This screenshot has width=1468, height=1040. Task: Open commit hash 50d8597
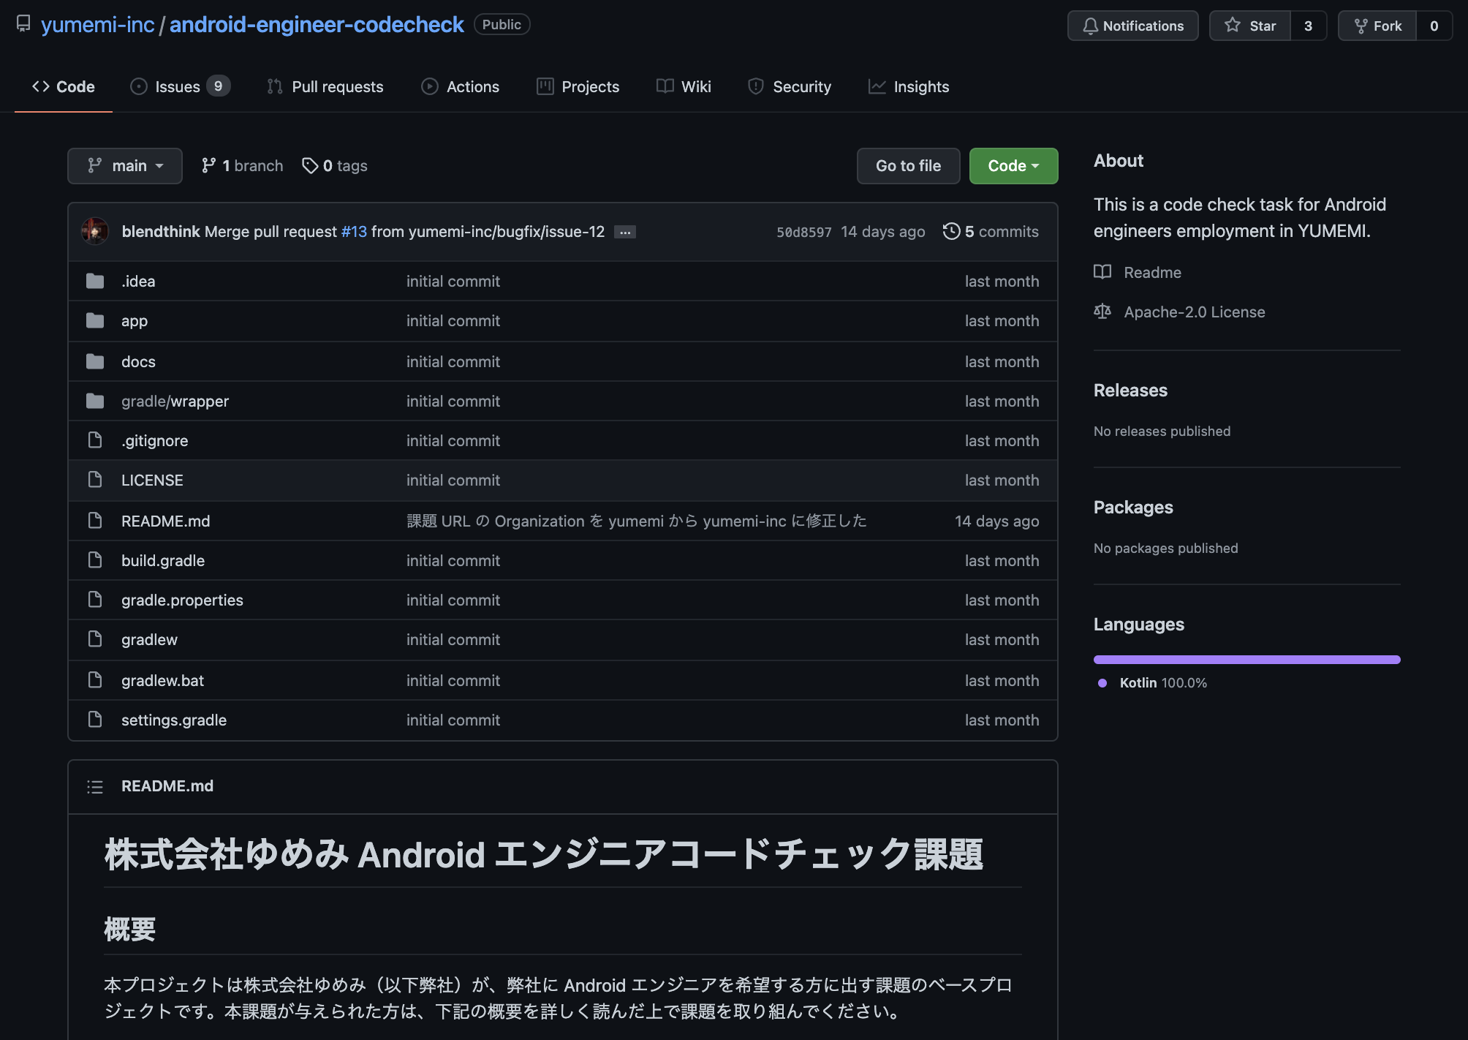(x=803, y=232)
